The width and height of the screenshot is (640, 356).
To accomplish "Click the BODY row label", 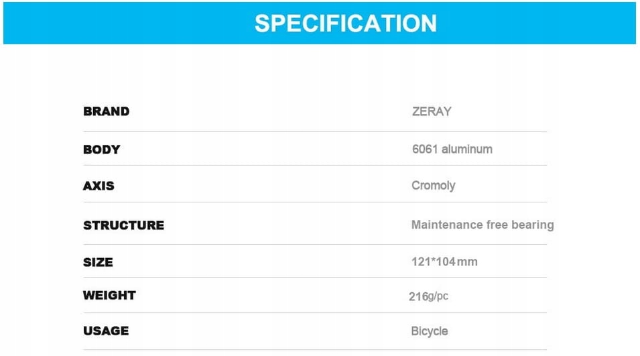I will tap(101, 150).
